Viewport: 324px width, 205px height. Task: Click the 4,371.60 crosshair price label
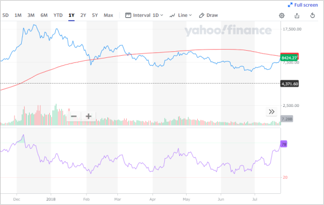(x=289, y=84)
